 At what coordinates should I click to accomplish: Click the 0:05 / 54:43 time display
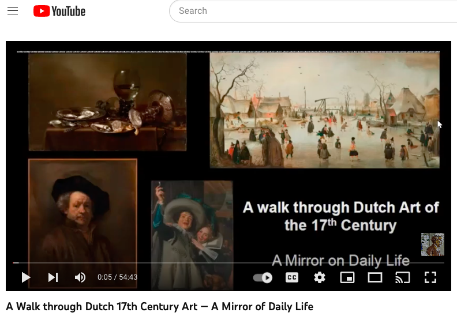click(x=118, y=277)
